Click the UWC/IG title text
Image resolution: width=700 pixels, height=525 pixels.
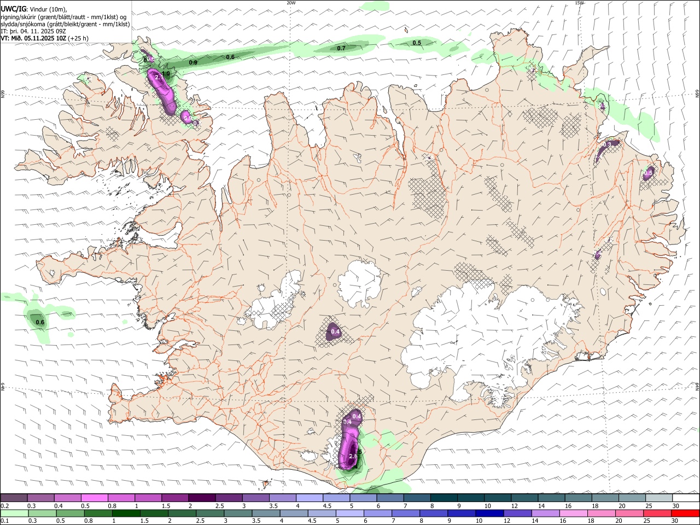(13, 9)
